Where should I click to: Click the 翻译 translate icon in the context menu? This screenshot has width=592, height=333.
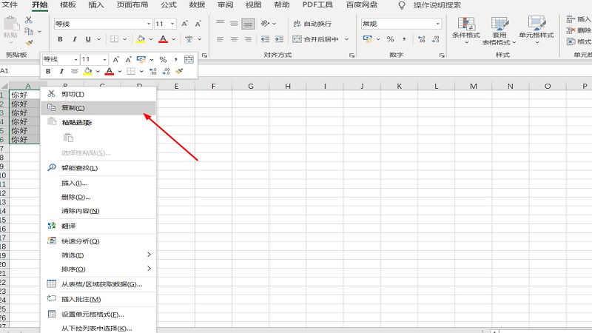(x=52, y=225)
